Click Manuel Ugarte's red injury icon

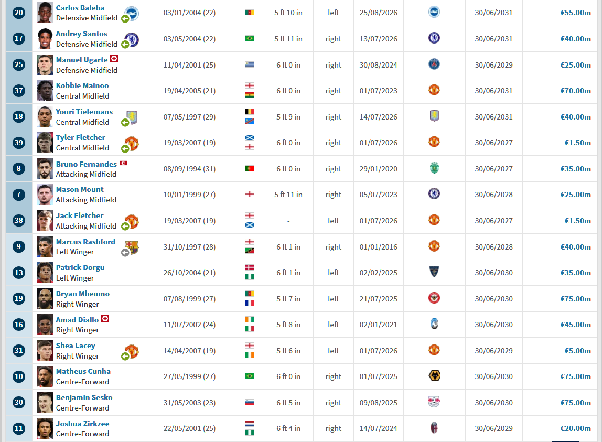click(114, 59)
